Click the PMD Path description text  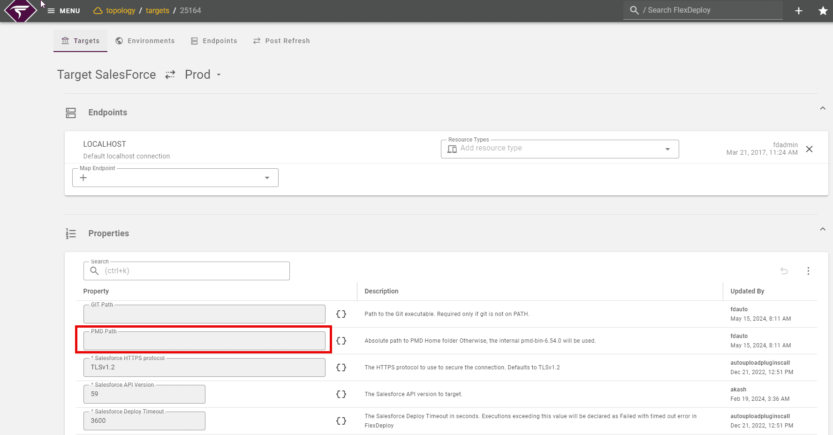tap(480, 341)
